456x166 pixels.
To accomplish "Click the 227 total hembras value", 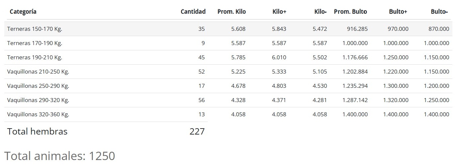I will pyautogui.click(x=197, y=132).
